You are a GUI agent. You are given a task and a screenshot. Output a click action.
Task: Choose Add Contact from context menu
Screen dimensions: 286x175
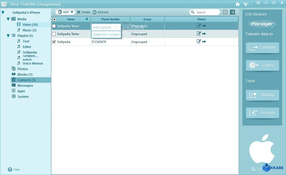[106, 27]
